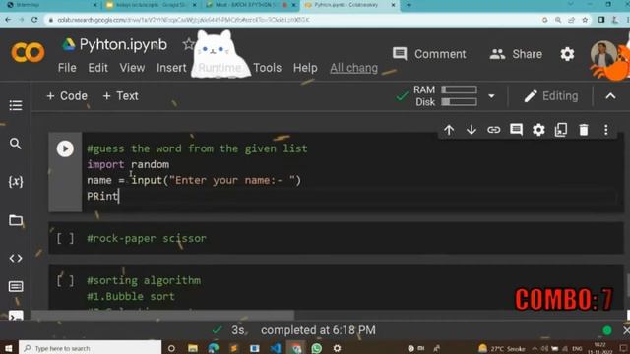Open the Tools menu

(267, 68)
